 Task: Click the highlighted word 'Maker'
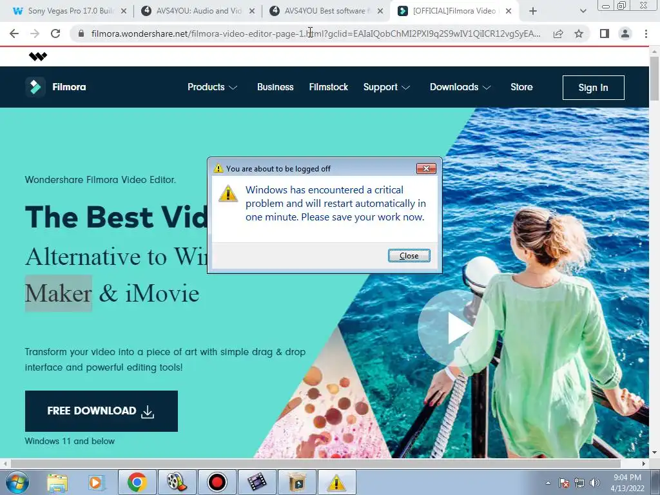(59, 293)
